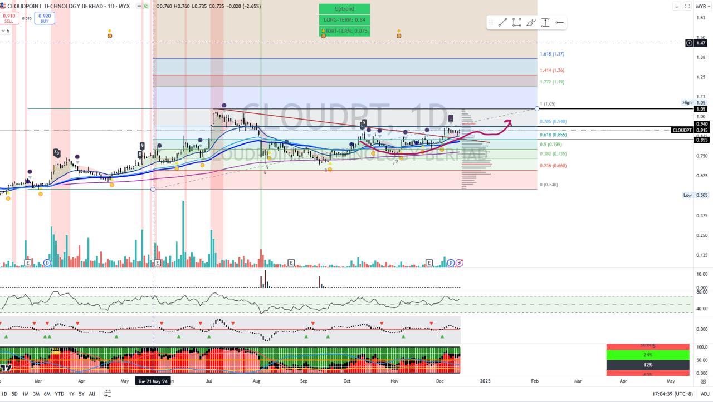713x402 pixels.
Task: Select the 3M time range
Action: click(x=36, y=394)
